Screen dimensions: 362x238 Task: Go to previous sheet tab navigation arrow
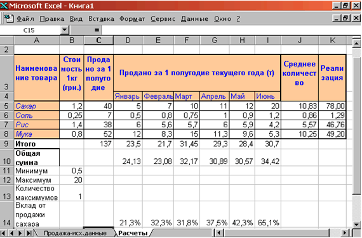tap(12, 233)
